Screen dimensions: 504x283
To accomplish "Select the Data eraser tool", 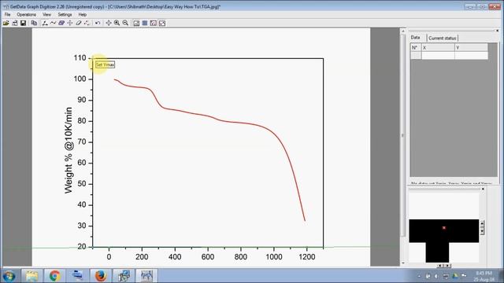I will point(79,23).
